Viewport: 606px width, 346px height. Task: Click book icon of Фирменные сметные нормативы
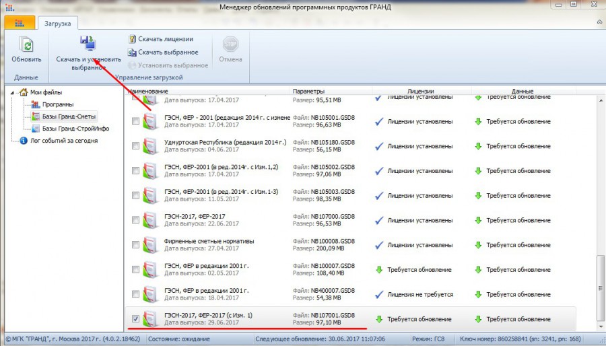[150, 245]
